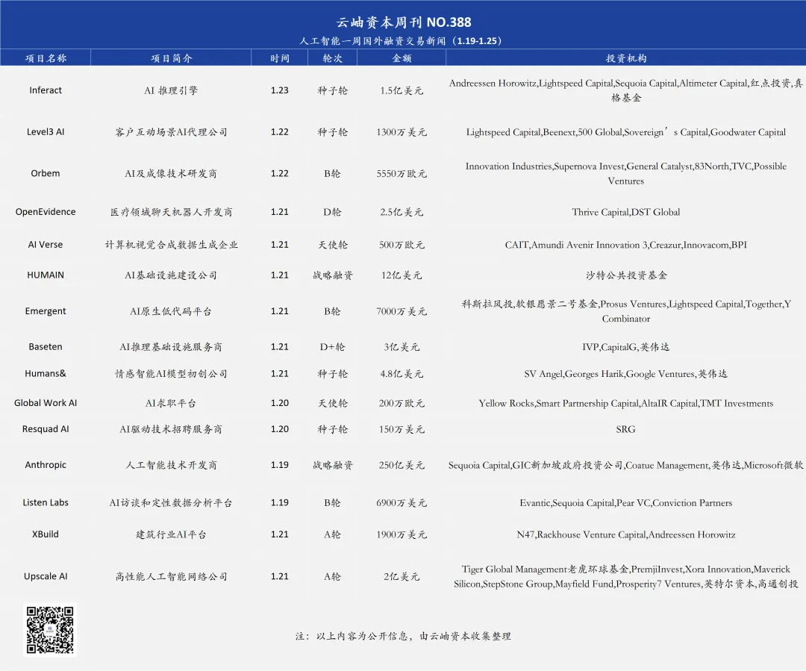806x671 pixels.
Task: Select the 投资机构 column header
Action: (625, 58)
